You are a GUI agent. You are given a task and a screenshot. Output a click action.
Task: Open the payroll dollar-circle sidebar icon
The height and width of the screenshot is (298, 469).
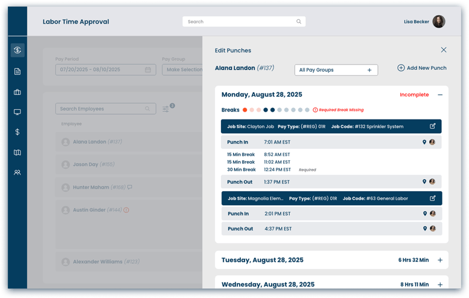point(18,51)
